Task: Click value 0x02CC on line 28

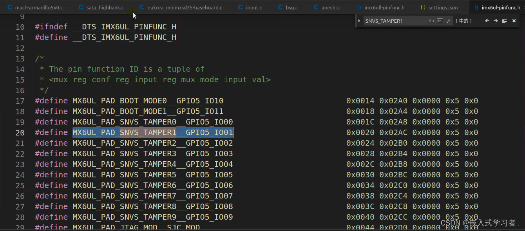Action: point(393,217)
